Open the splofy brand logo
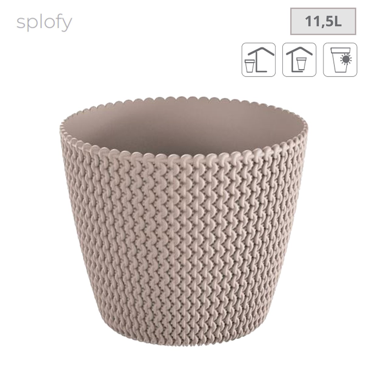Image resolution: width=365 pixels, height=365 pixels. pyautogui.click(x=44, y=23)
